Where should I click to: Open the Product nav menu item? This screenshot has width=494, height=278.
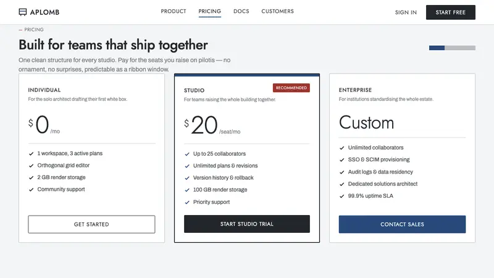[x=174, y=11]
